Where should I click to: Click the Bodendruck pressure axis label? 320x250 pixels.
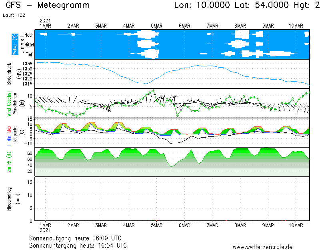pos(9,74)
